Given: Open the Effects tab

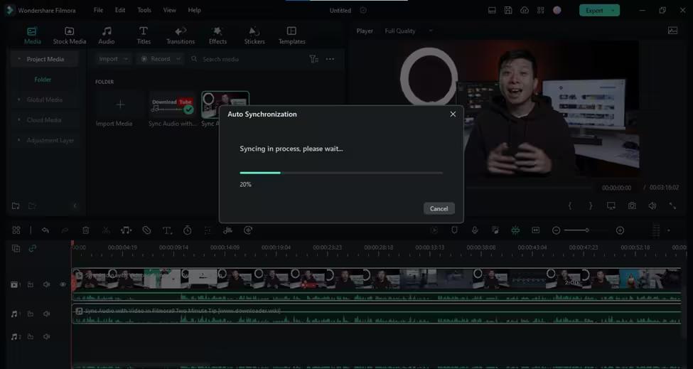Looking at the screenshot, I should [217, 36].
